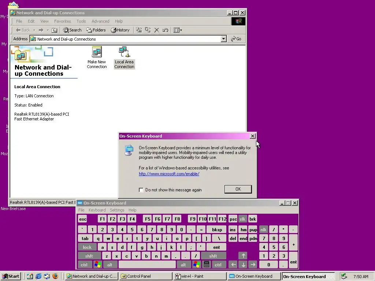Click the Delete X toolbar icon

[x=157, y=30]
